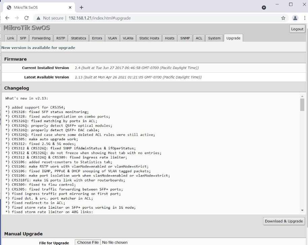The width and height of the screenshot is (308, 245).
Task: Click 'No file chosen' text
Action: point(115,242)
